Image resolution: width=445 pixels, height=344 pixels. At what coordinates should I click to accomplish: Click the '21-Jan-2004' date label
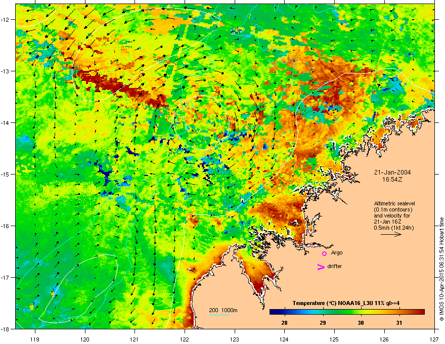click(x=392, y=173)
